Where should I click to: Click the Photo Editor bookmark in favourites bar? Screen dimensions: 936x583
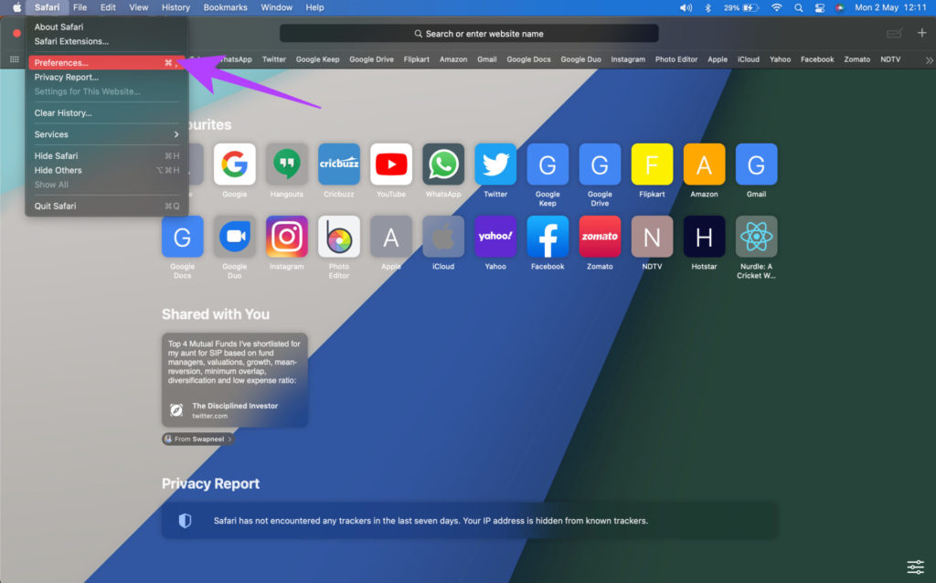point(676,59)
